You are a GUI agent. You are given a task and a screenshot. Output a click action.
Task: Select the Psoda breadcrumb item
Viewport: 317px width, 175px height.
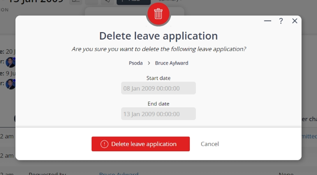pyautogui.click(x=136, y=63)
